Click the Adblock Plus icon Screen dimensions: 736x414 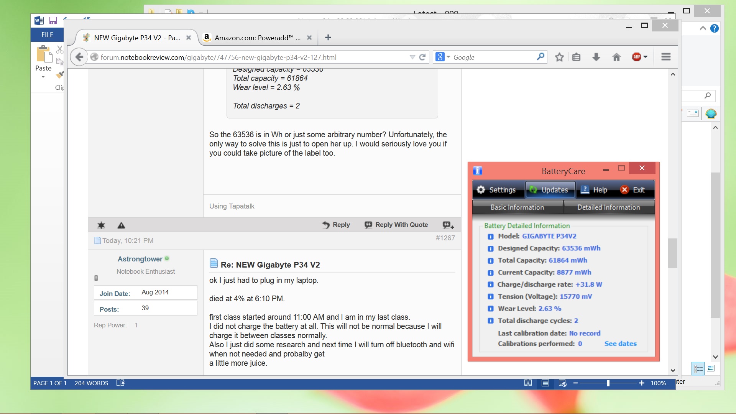(x=636, y=57)
